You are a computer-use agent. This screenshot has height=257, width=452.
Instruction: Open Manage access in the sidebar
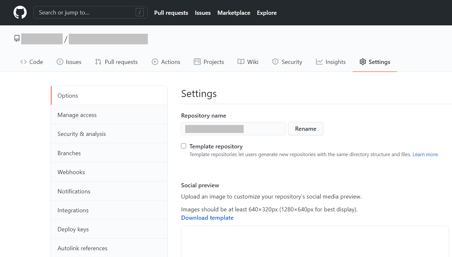[x=109, y=115]
